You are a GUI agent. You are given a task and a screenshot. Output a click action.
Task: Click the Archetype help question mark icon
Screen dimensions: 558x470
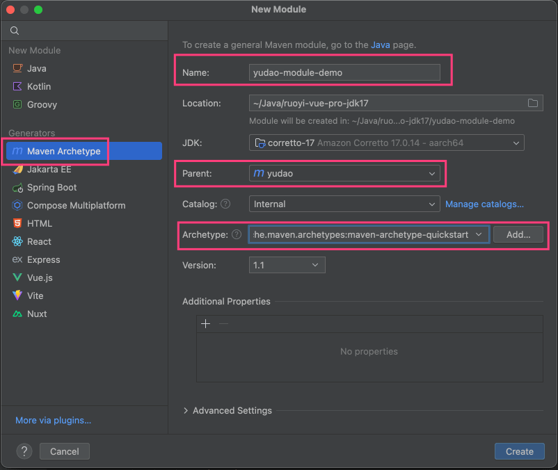[x=237, y=234]
